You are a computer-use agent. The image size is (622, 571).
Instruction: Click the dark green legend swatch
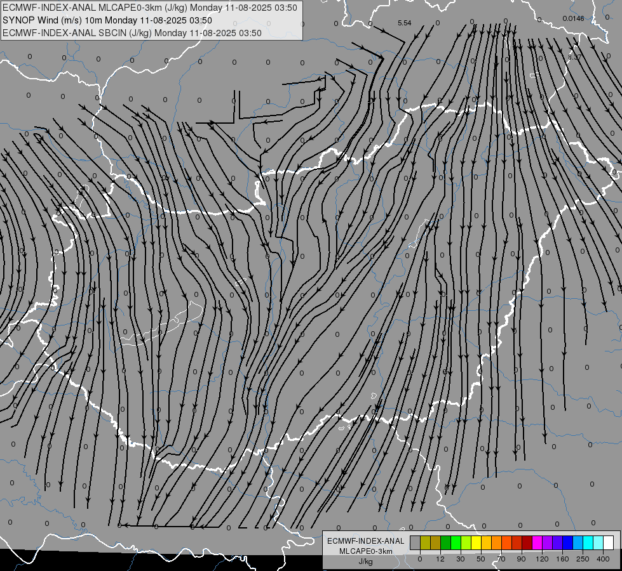(x=446, y=542)
